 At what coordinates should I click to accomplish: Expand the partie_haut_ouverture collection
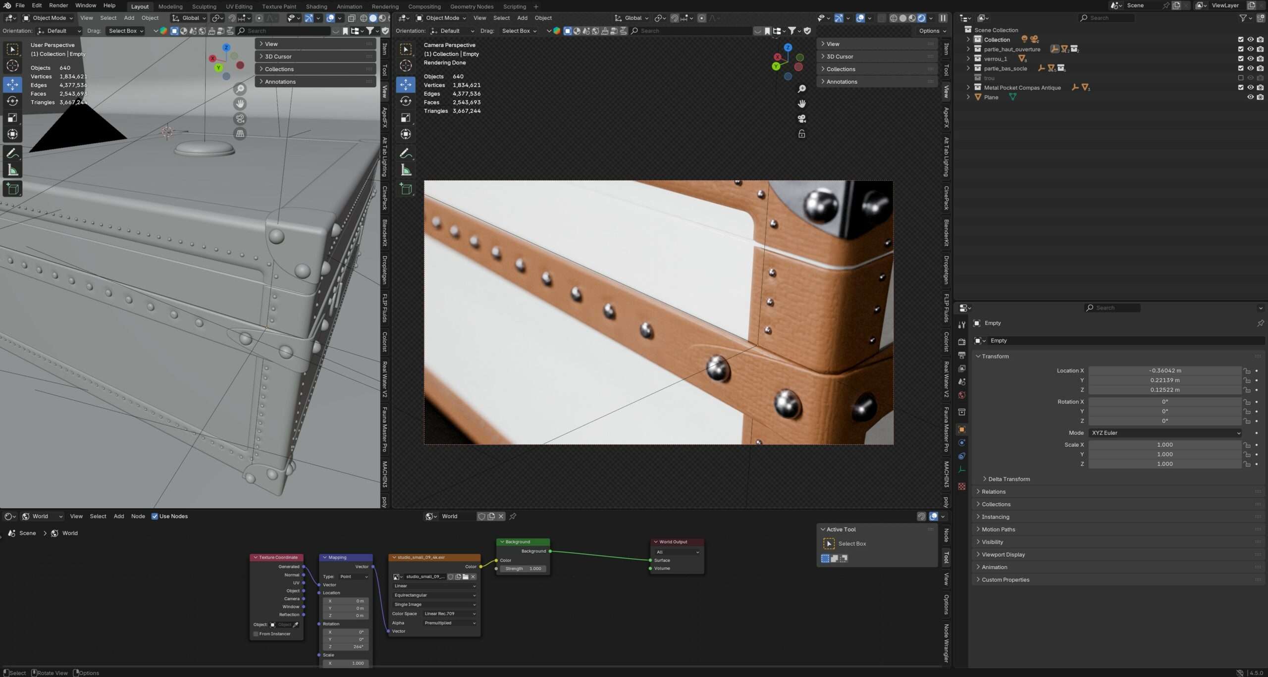point(968,49)
